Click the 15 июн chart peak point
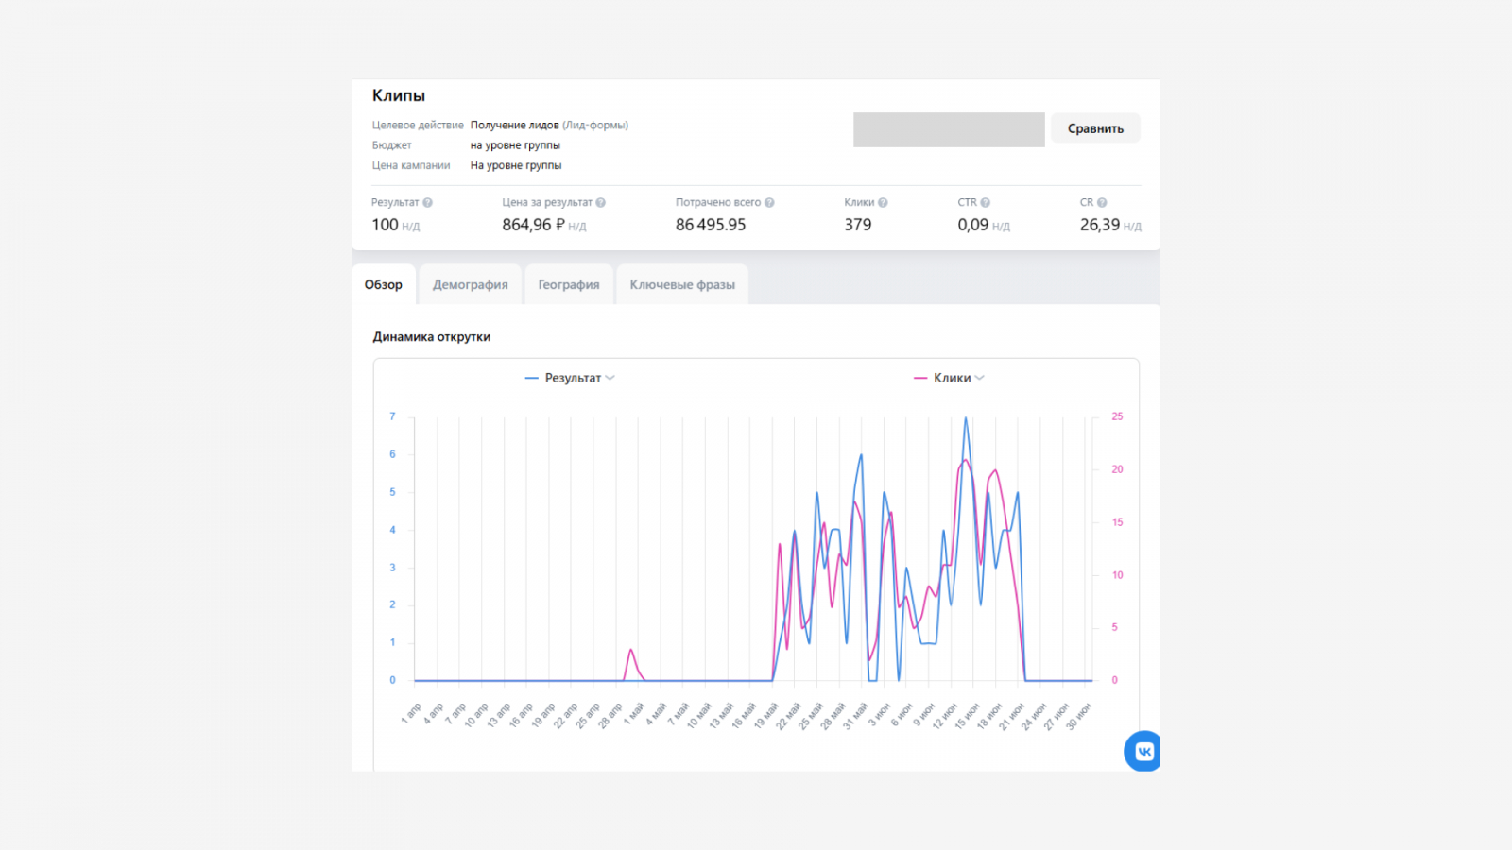This screenshot has width=1512, height=850. click(x=965, y=418)
